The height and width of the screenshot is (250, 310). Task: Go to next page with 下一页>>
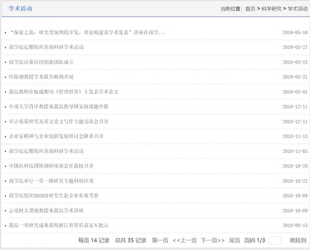(212, 240)
